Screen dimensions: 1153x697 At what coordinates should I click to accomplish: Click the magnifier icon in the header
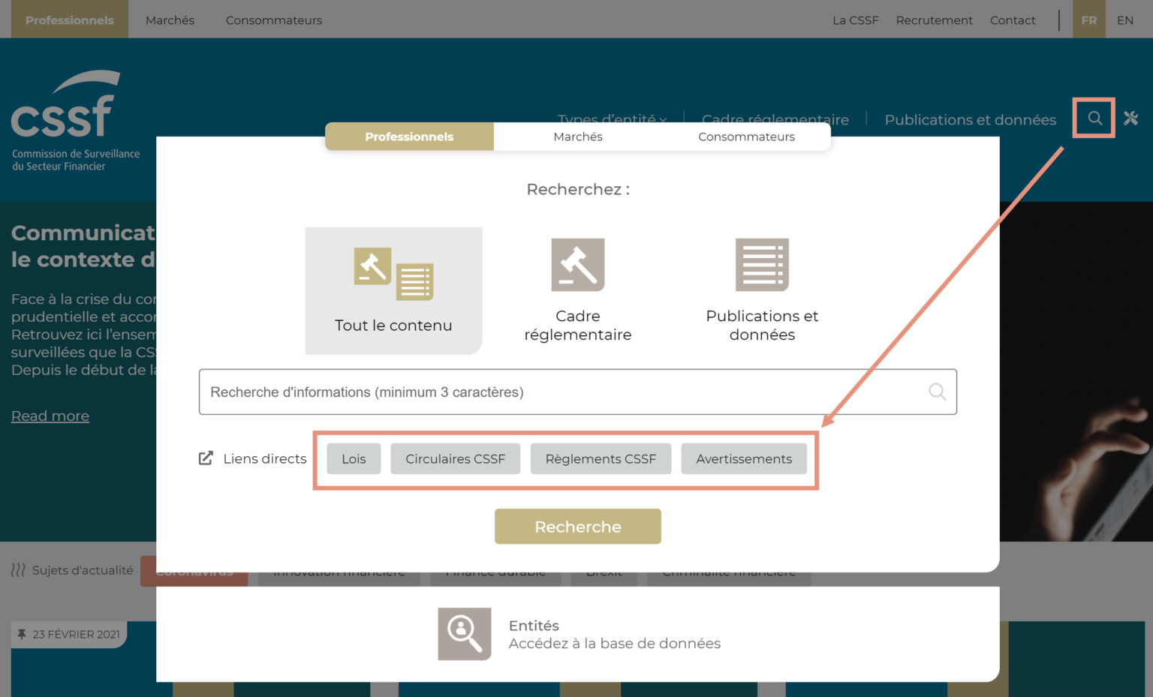coord(1094,119)
